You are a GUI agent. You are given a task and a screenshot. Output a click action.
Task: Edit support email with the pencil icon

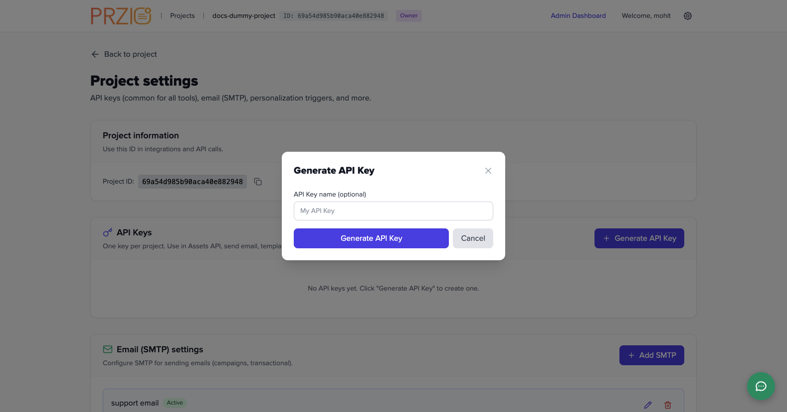(x=648, y=405)
